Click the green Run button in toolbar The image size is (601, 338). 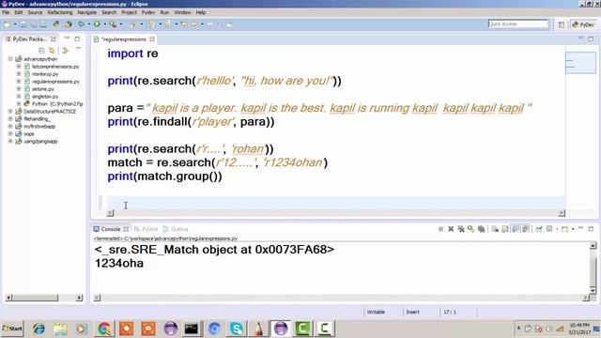click(x=97, y=24)
